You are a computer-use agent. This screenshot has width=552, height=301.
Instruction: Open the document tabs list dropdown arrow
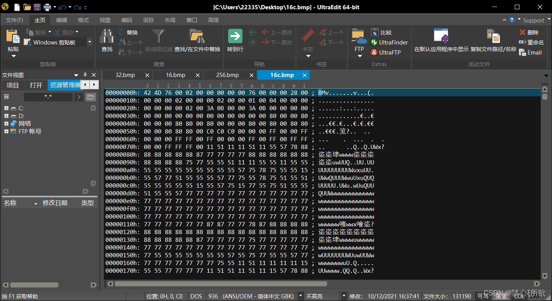pyautogui.click(x=546, y=75)
